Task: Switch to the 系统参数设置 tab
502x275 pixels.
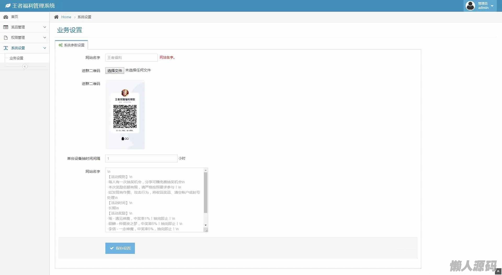Action: 71,45
